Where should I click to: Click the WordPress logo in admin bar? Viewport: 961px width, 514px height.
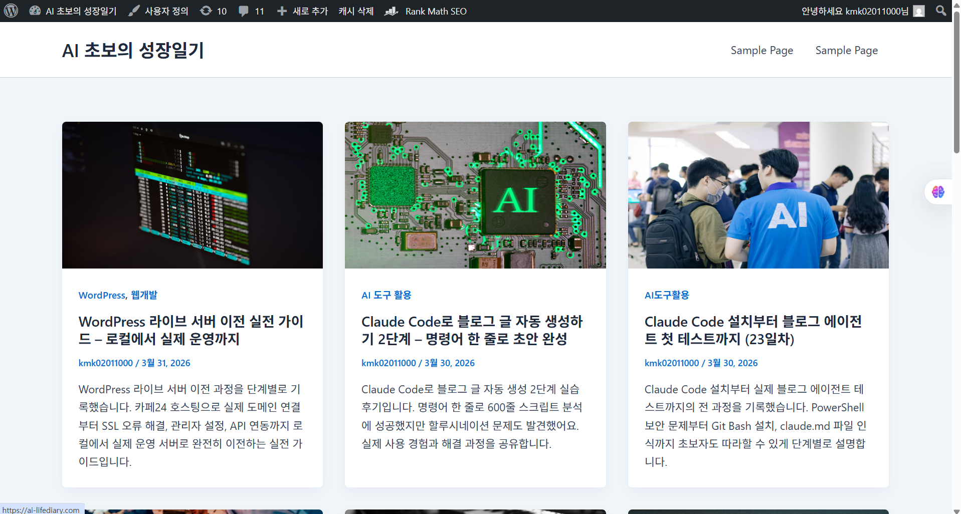coord(11,11)
